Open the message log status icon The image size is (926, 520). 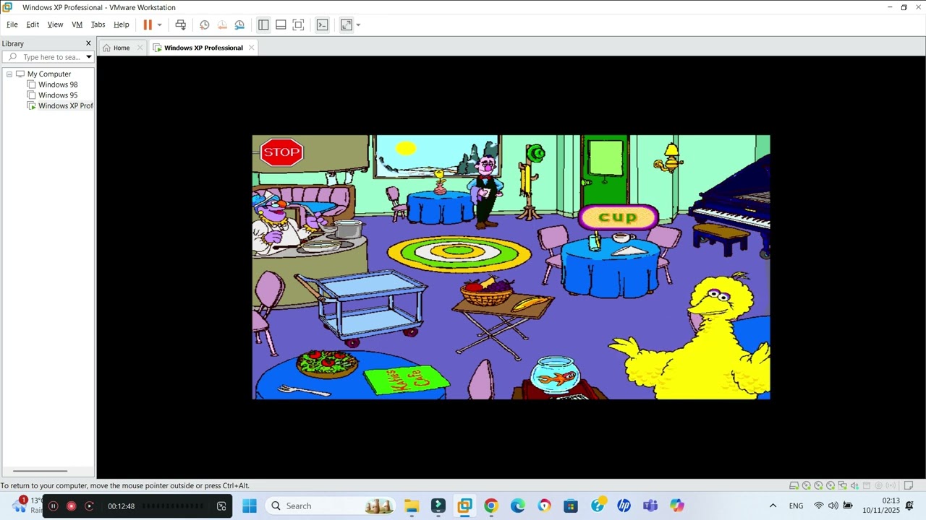pos(909,485)
